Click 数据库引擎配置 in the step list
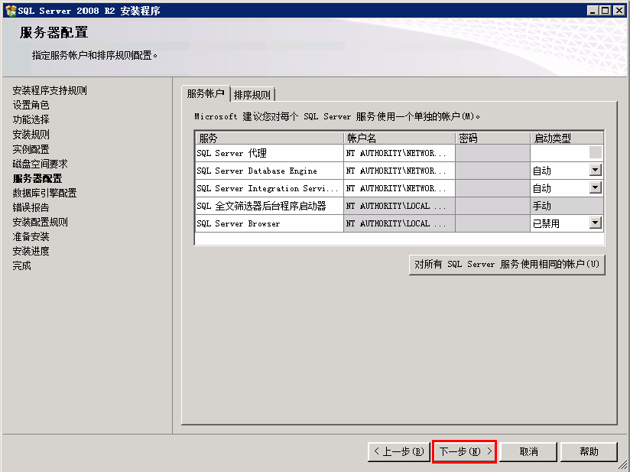Image resolution: width=630 pixels, height=472 pixels. (44, 193)
